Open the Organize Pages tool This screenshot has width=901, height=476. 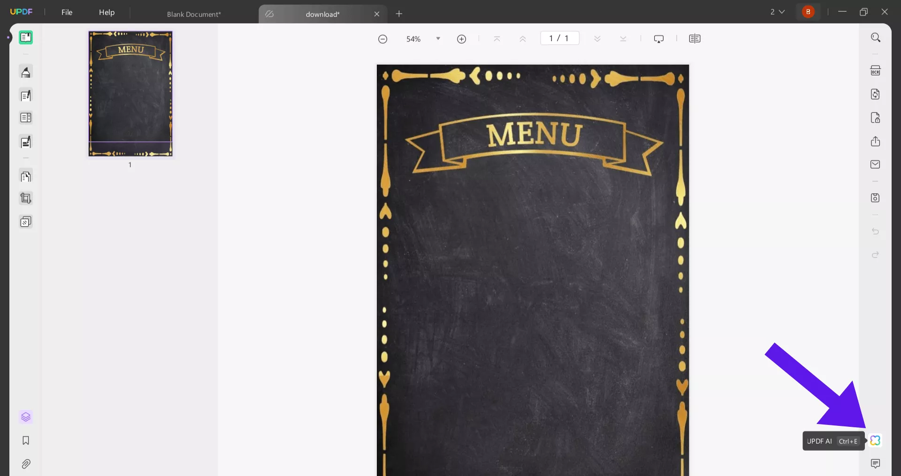(26, 177)
